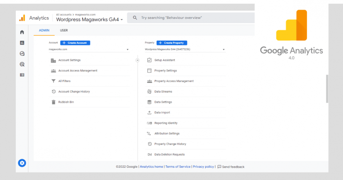Click the Create Property button
The width and height of the screenshot is (343, 180).
(172, 43)
